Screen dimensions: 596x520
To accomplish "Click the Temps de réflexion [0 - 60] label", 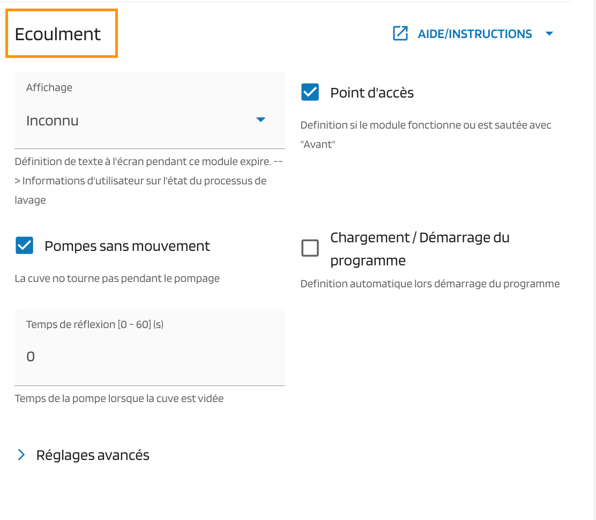I will coord(95,324).
